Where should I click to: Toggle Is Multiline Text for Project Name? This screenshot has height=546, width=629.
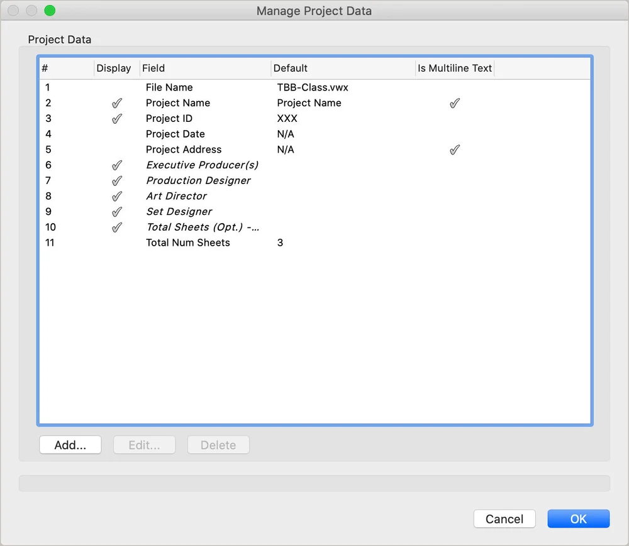coord(454,102)
